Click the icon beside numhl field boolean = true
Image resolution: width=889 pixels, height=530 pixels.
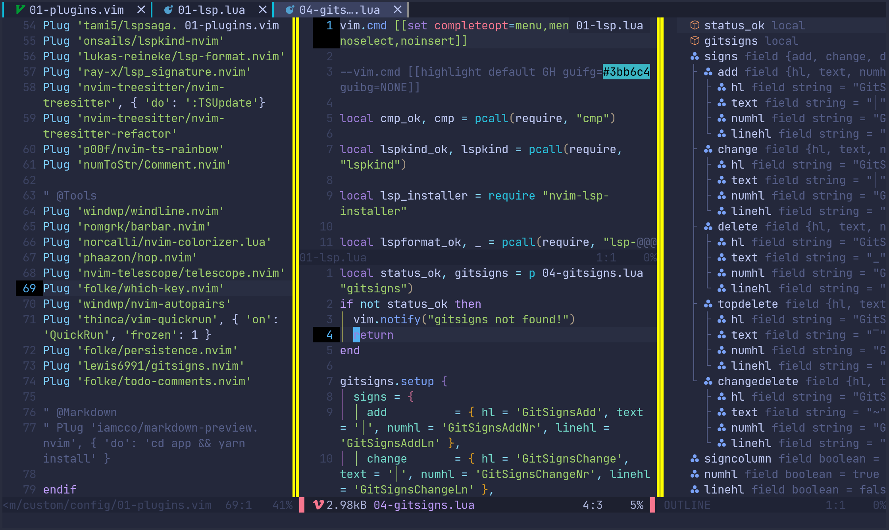pyautogui.click(x=695, y=474)
